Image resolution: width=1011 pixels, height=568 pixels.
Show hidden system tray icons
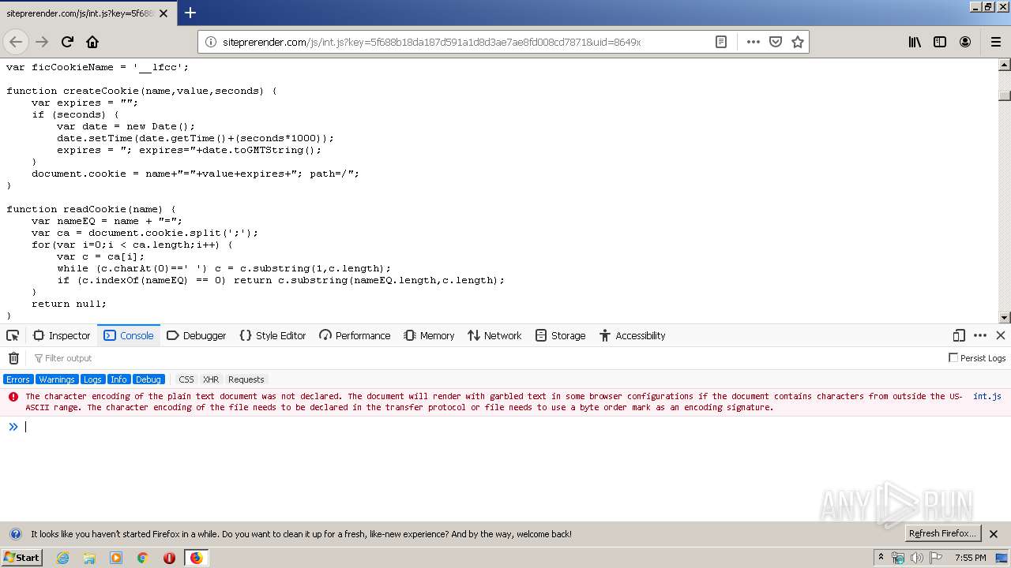(881, 558)
